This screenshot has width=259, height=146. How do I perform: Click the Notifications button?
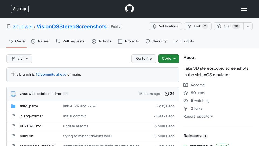click(x=165, y=26)
